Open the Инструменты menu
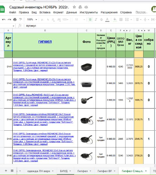The image size is (156, 175). click(x=89, y=12)
